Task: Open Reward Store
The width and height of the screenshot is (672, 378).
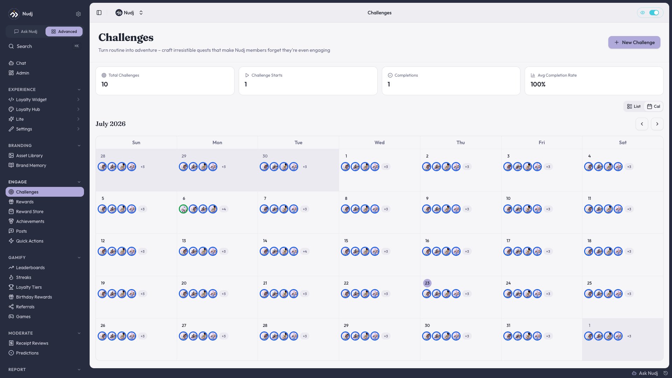Action: pyautogui.click(x=45, y=212)
